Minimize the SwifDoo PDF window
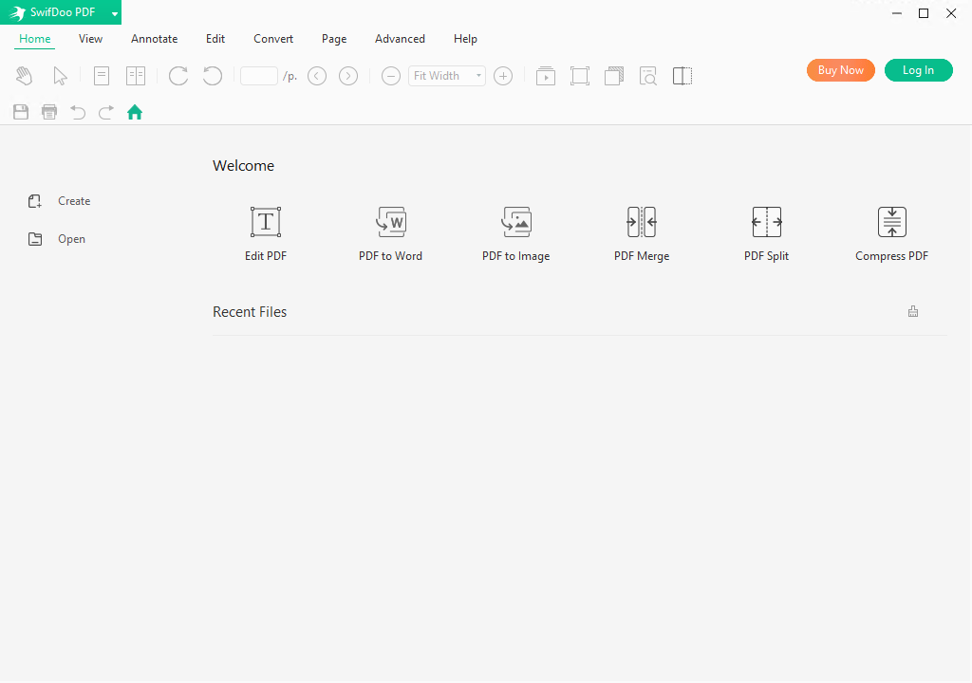 pyautogui.click(x=896, y=13)
